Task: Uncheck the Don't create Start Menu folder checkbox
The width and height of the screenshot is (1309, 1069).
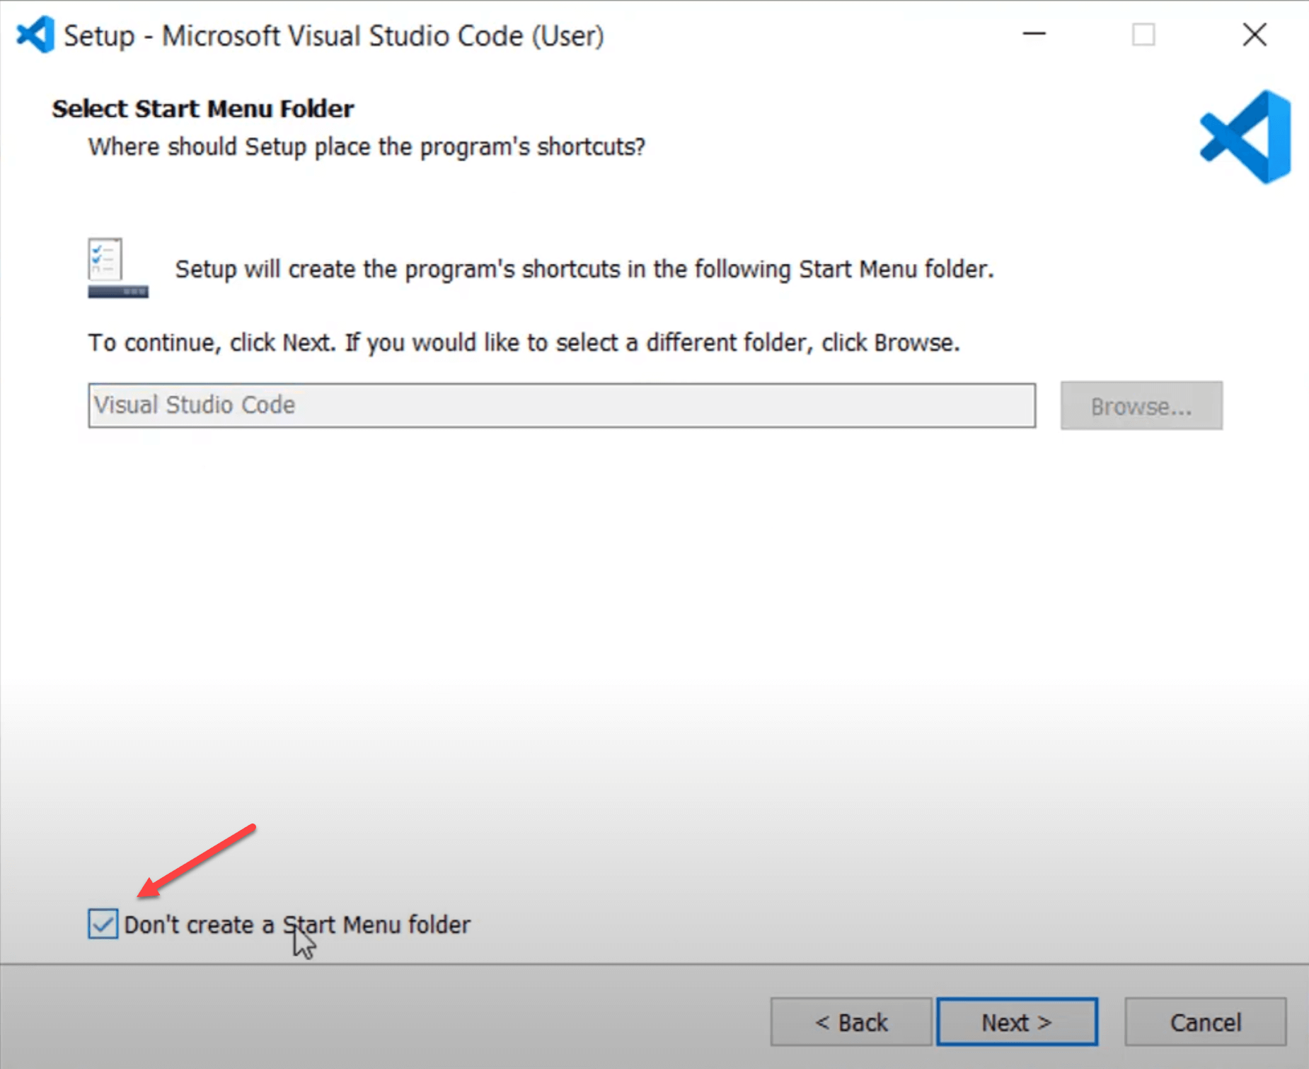Action: pos(103,924)
